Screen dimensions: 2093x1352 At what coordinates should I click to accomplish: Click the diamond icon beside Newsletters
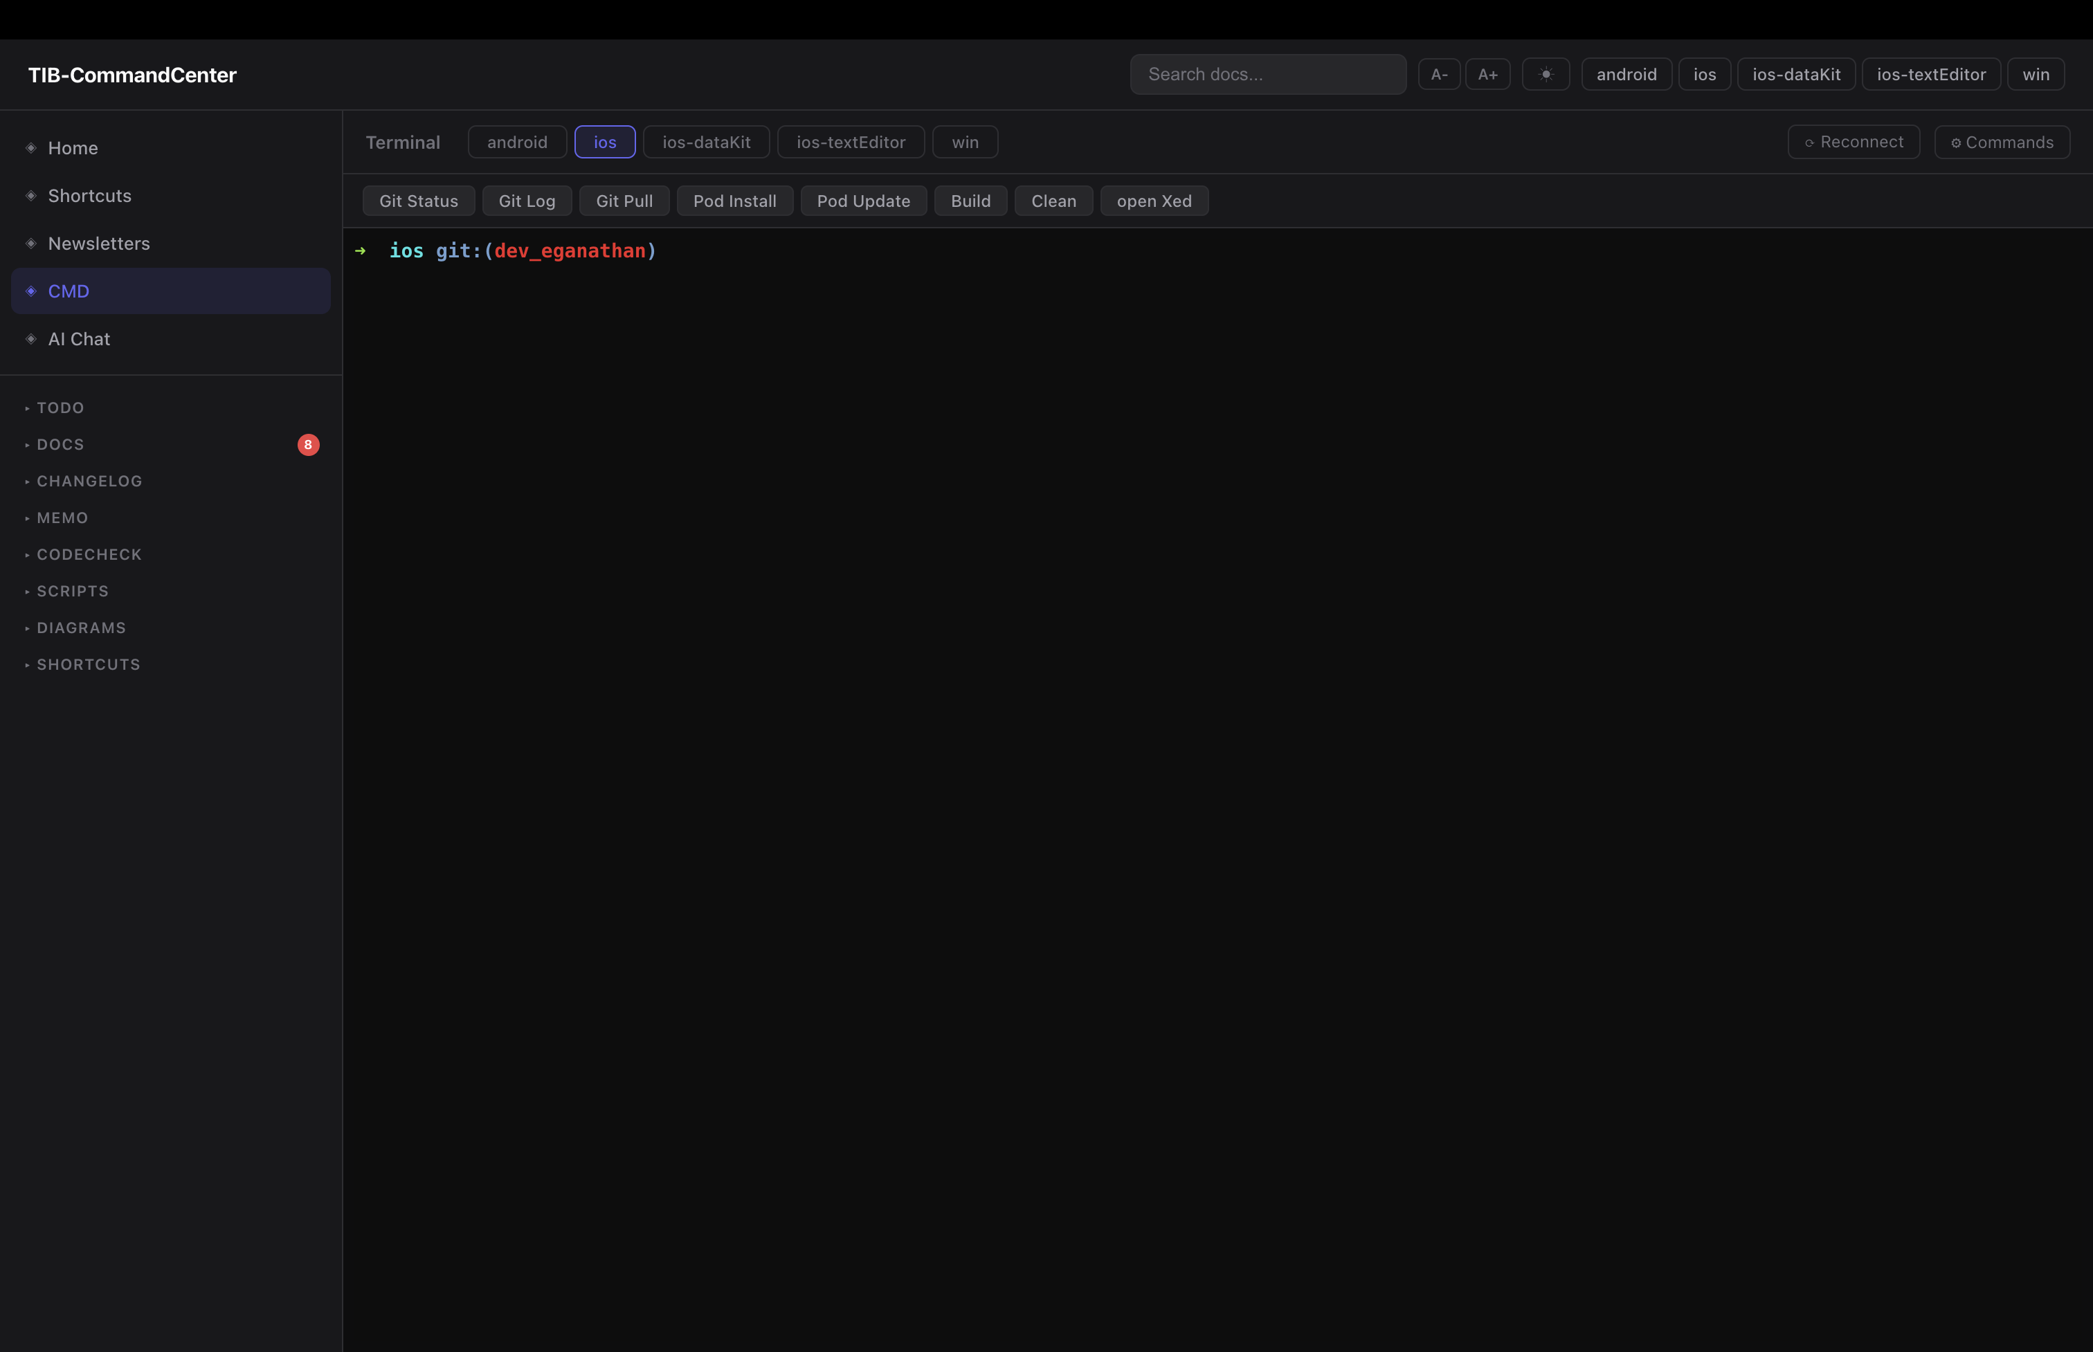(30, 244)
